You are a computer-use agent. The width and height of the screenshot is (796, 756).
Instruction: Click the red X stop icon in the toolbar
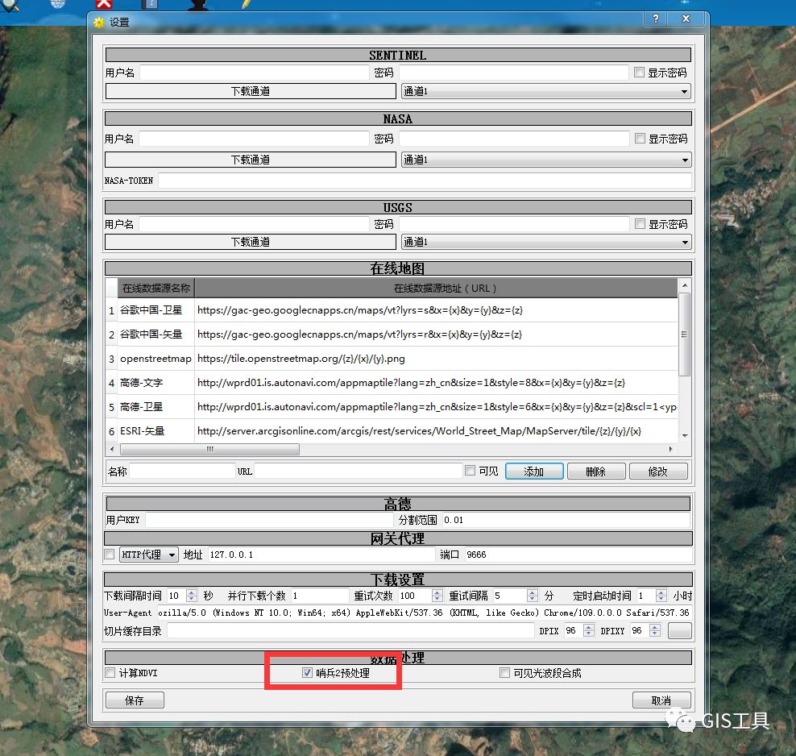103,5
